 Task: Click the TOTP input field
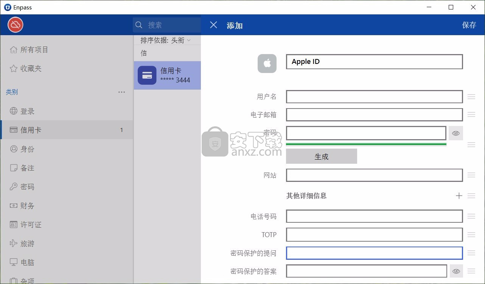point(375,235)
